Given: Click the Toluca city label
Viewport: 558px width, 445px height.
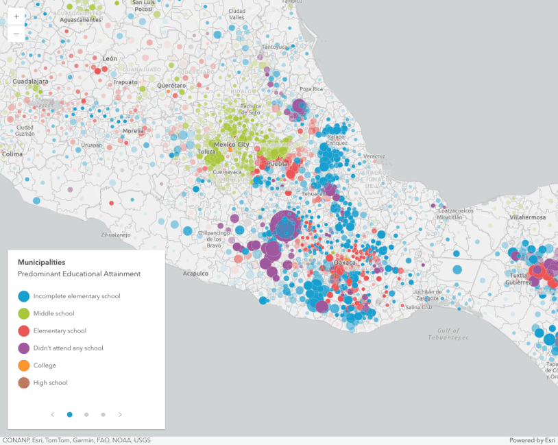Looking at the screenshot, I should pyautogui.click(x=206, y=152).
